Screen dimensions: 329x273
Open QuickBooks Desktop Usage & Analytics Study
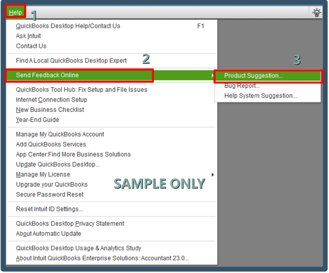click(x=78, y=248)
